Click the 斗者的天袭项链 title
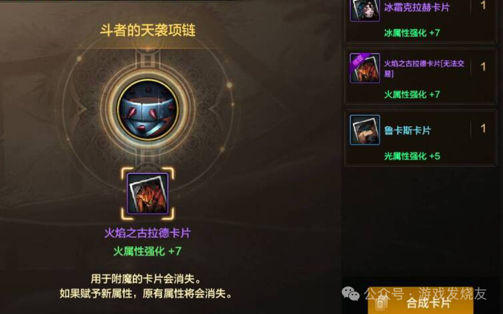 (x=147, y=31)
